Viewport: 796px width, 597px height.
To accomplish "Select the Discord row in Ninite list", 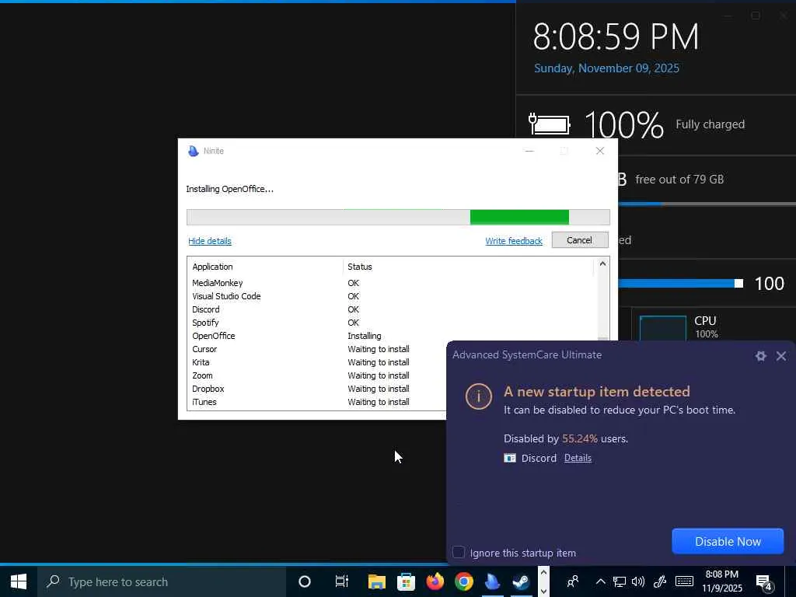I will pos(392,309).
